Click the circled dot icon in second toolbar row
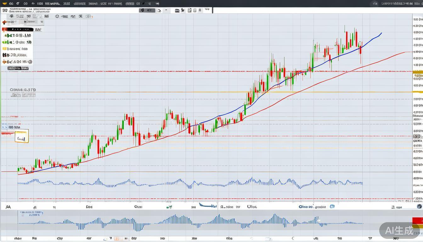Screen dimensions: 423x242 click(x=57, y=16)
